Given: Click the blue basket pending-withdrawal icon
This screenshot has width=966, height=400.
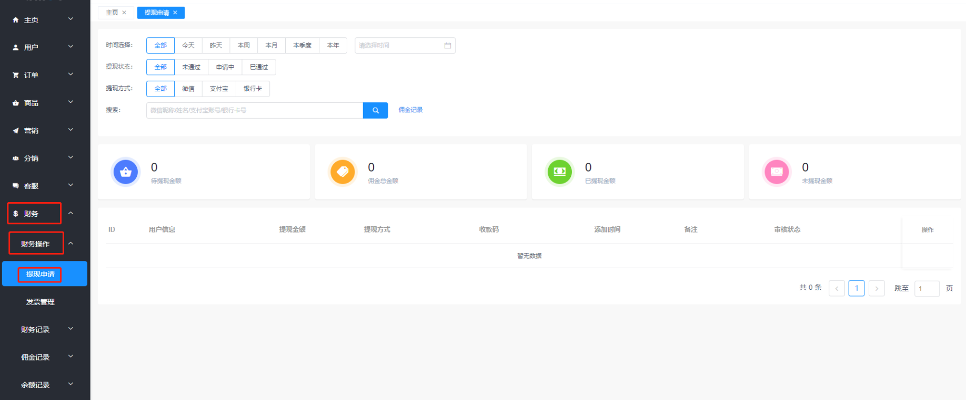Looking at the screenshot, I should pyautogui.click(x=126, y=172).
